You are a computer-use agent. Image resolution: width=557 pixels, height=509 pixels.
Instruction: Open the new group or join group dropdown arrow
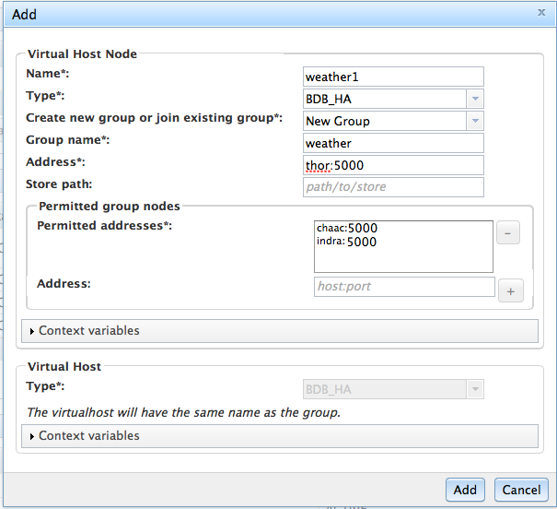point(474,121)
